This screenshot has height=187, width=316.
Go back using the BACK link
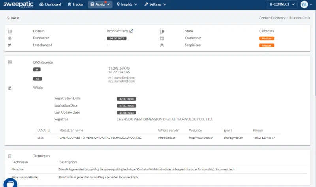[x=13, y=18]
